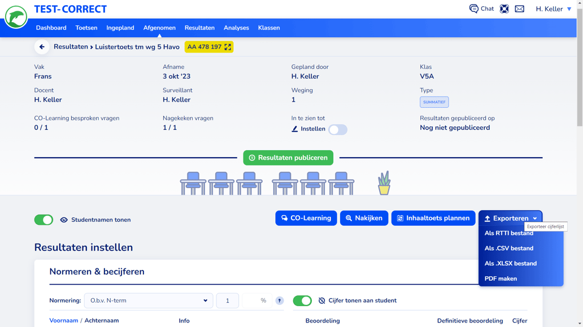Choose 'Als .XLSX bestand' from the Exporteren menu

point(510,263)
